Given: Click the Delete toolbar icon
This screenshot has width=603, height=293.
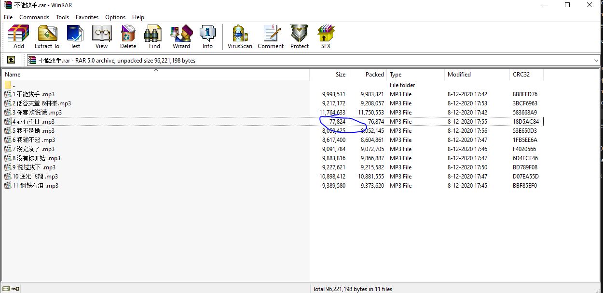Looking at the screenshot, I should click(x=128, y=37).
